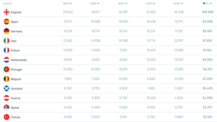Select the Portugal flag icon
Image resolution: width=217 pixels, height=122 pixels.
tap(7, 70)
